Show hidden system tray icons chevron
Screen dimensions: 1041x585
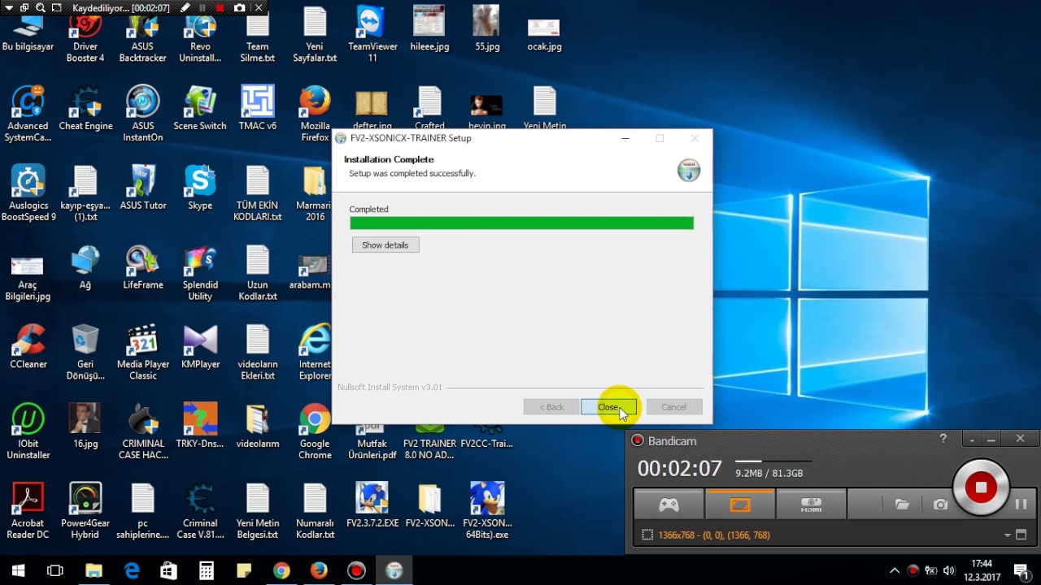coord(895,570)
